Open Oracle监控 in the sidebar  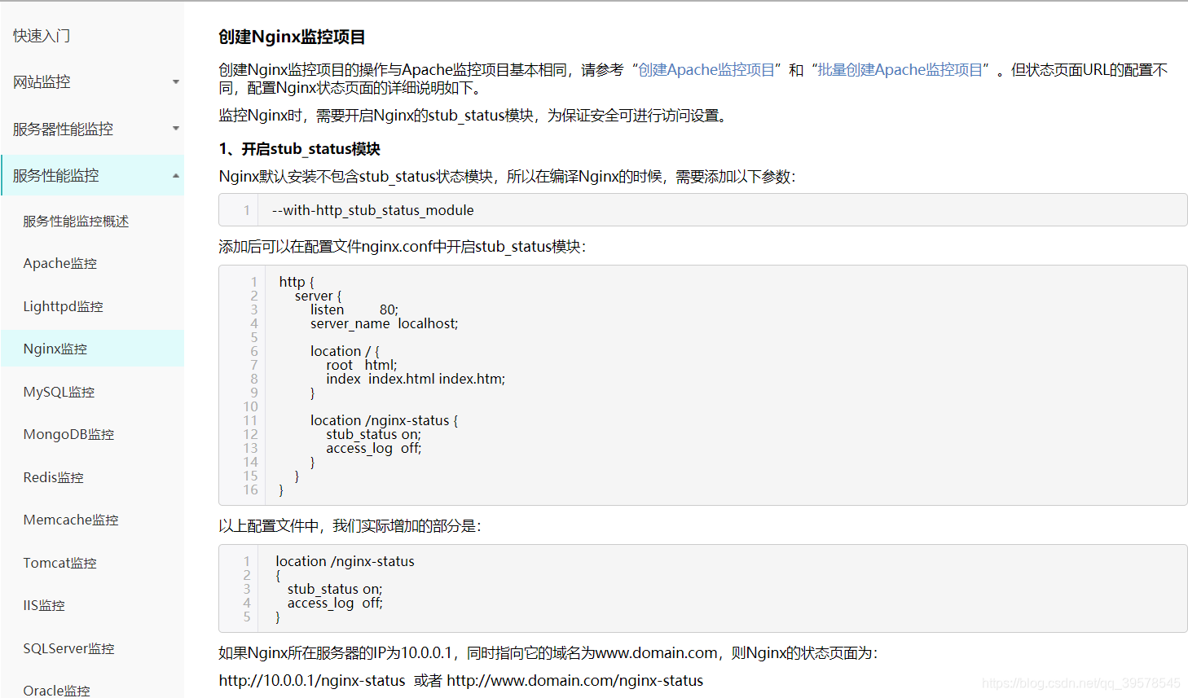coord(57,691)
